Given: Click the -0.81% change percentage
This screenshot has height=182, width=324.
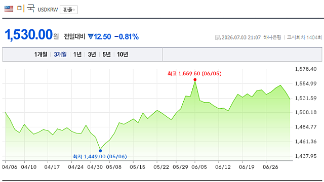Looking at the screenshot, I should (127, 37).
